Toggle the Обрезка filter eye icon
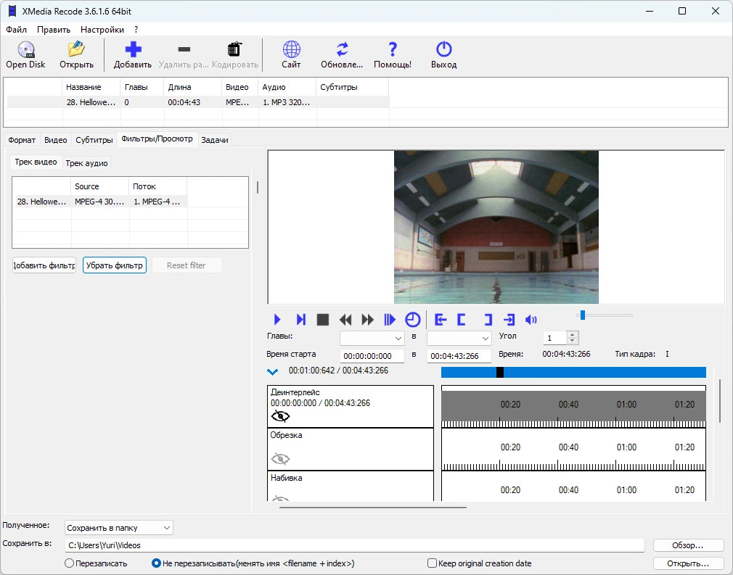The image size is (733, 575). 280,459
